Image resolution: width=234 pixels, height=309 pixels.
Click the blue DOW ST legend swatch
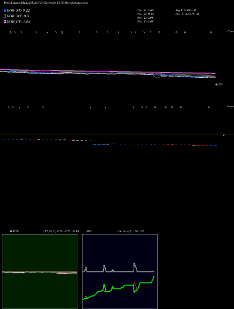coord(5,10)
